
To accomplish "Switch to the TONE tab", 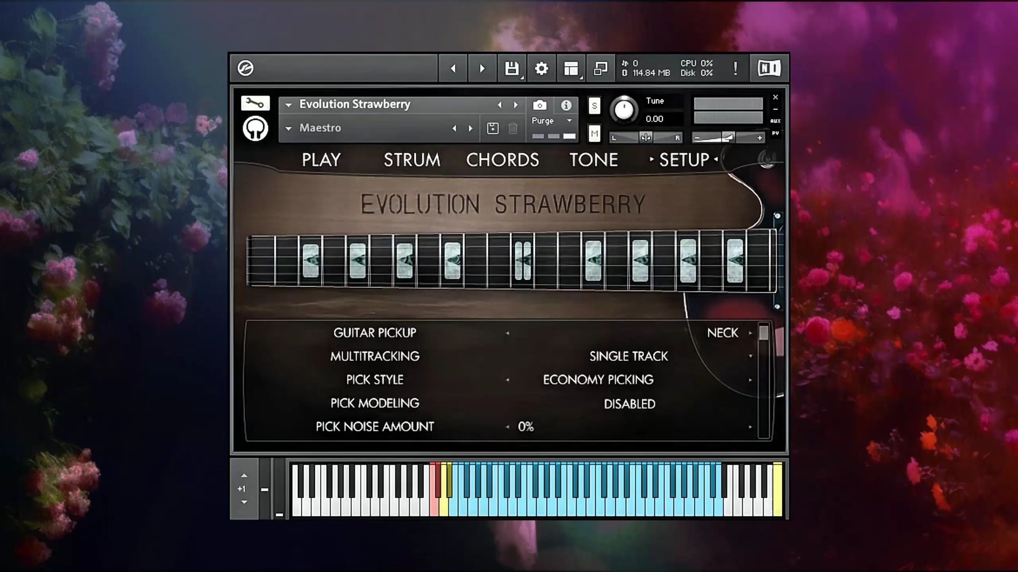I will tap(594, 160).
